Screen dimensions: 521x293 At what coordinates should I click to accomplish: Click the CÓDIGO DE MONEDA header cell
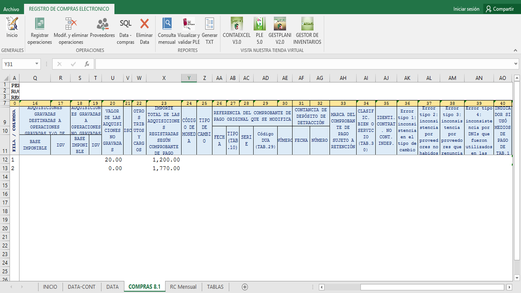189,131
